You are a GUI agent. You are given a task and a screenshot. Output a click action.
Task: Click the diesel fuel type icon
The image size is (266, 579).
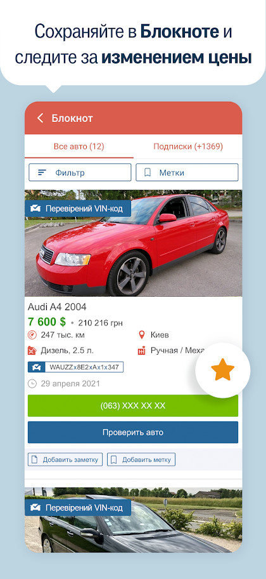click(x=32, y=350)
